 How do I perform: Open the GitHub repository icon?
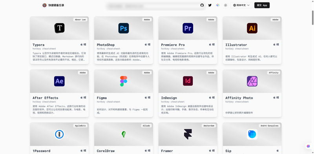pos(202,5)
